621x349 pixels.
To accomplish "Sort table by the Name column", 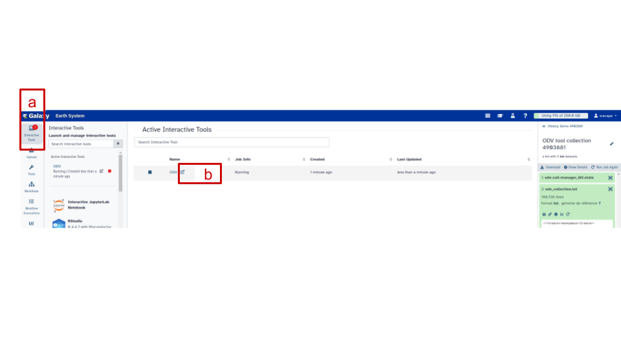I will click(x=175, y=159).
